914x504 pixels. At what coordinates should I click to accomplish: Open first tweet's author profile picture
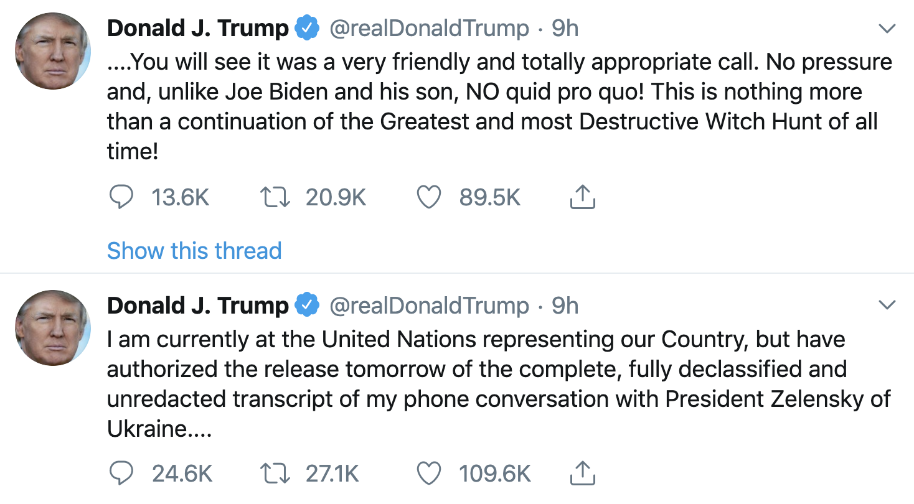[53, 50]
